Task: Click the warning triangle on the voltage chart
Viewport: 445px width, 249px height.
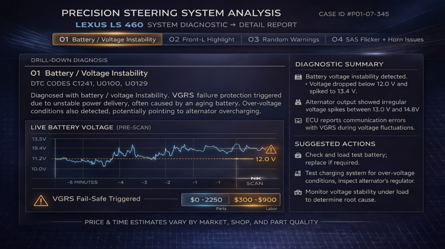Action: 271,149
